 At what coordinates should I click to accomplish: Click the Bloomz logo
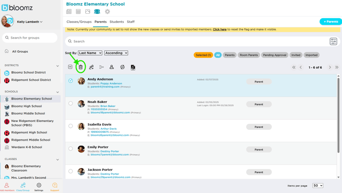pyautogui.click(x=17, y=7)
